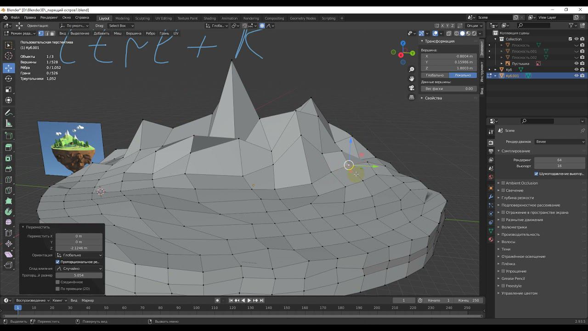Choose the Move tool in left toolbar
Screen dimensions: 588x331
pos(9,68)
